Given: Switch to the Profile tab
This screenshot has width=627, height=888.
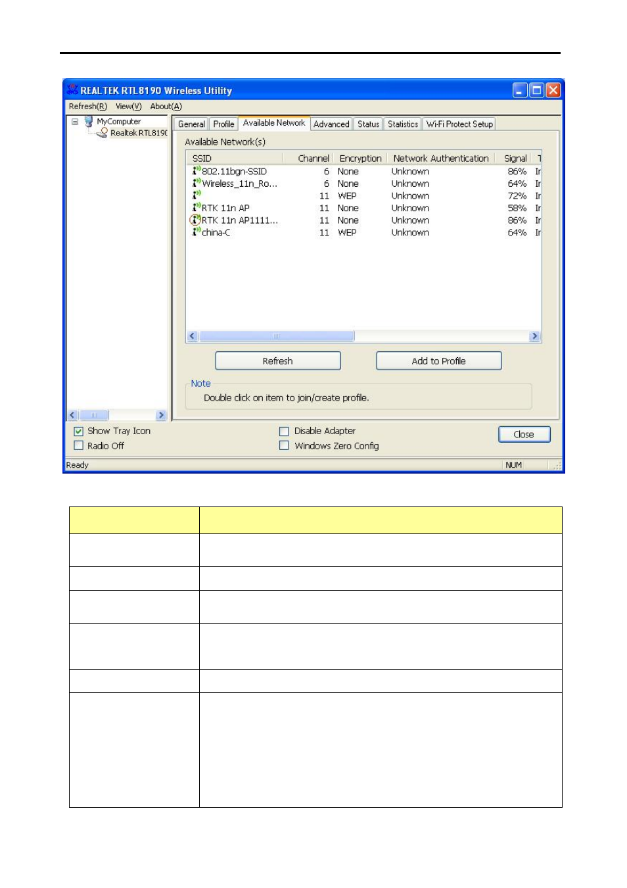Looking at the screenshot, I should tap(223, 124).
